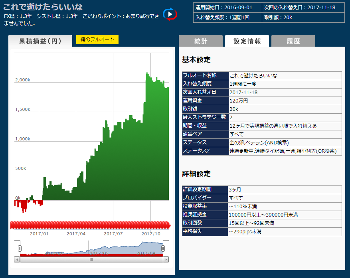Open the 履歴 tab
350x278 pixels.
pos(293,41)
